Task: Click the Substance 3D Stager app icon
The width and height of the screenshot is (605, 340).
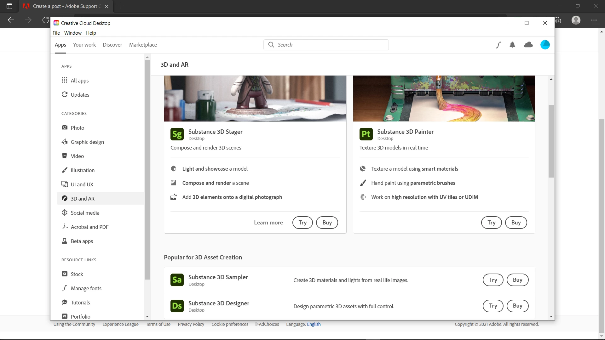Action: coord(177,134)
